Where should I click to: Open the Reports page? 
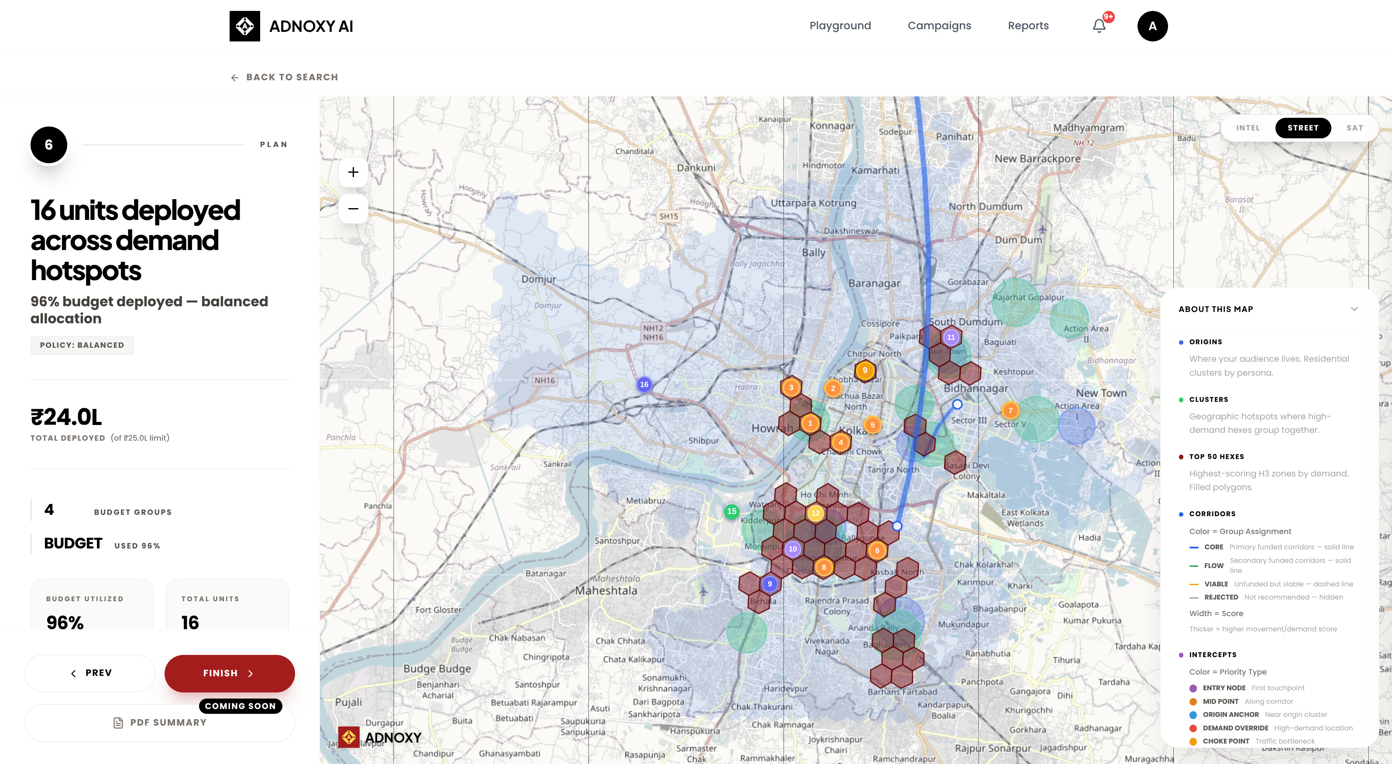(x=1028, y=25)
